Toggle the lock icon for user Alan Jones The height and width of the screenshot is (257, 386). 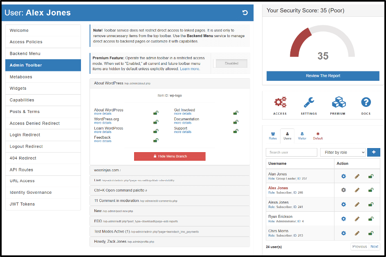coord(371,176)
